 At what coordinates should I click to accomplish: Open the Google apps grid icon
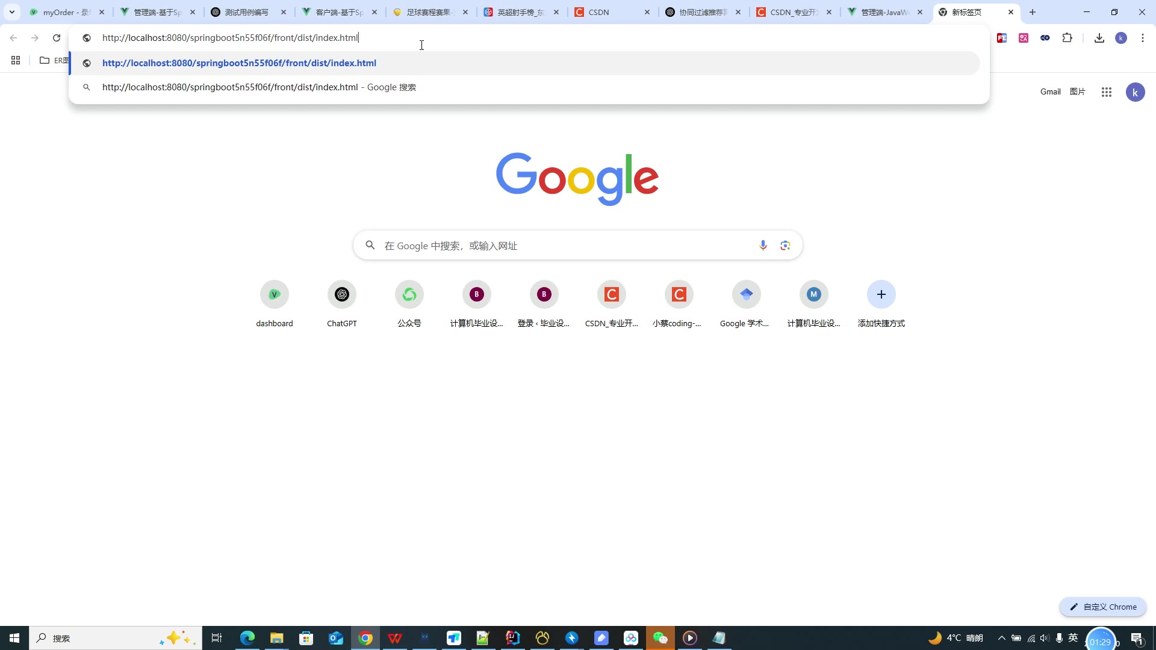(x=1106, y=92)
